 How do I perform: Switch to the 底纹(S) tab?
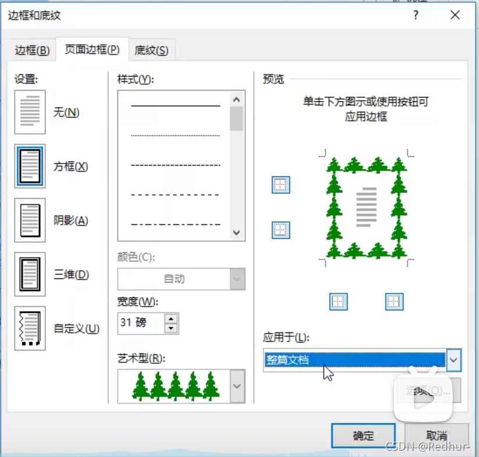coord(151,50)
